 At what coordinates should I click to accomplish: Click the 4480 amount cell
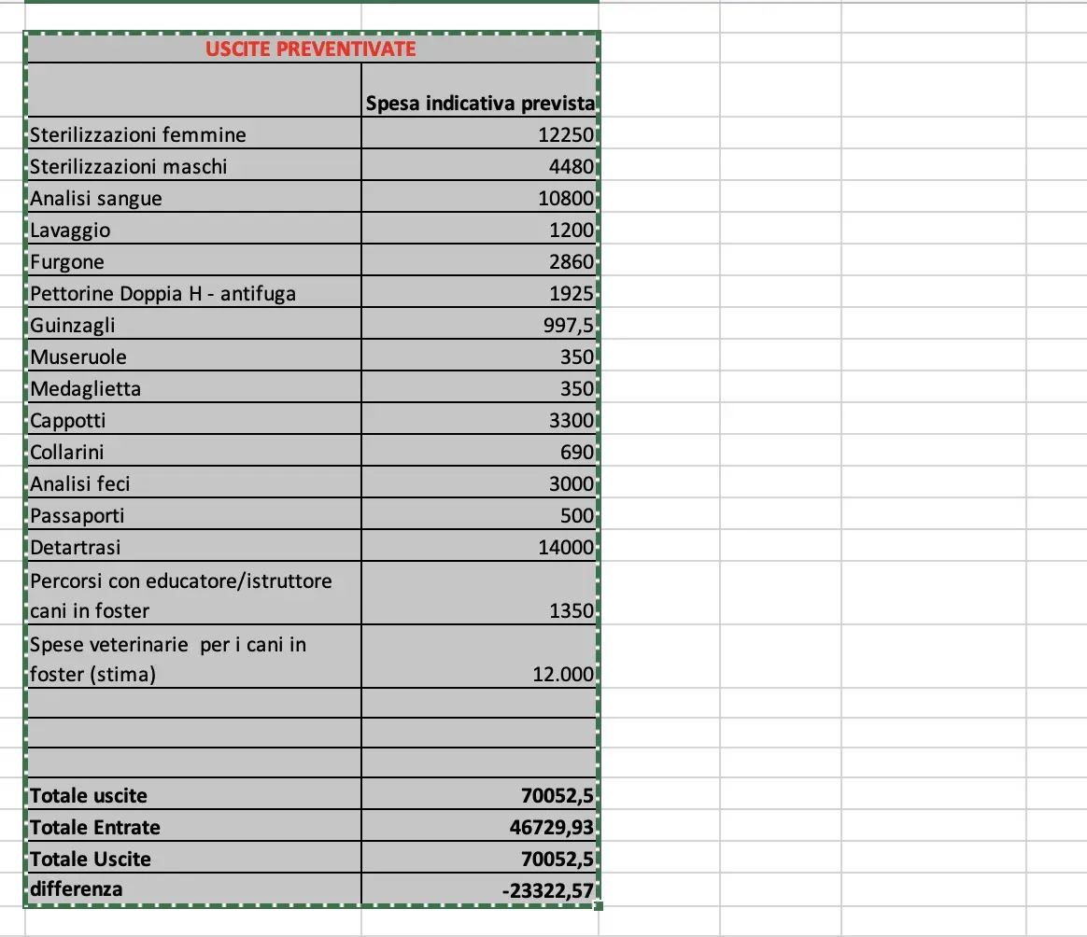coord(478,166)
